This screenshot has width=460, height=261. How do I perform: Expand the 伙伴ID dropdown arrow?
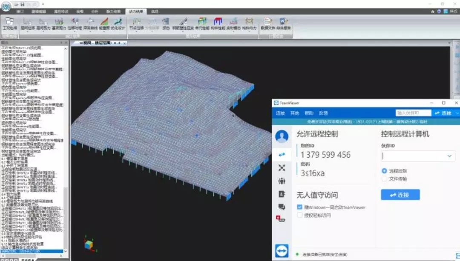[x=449, y=156]
